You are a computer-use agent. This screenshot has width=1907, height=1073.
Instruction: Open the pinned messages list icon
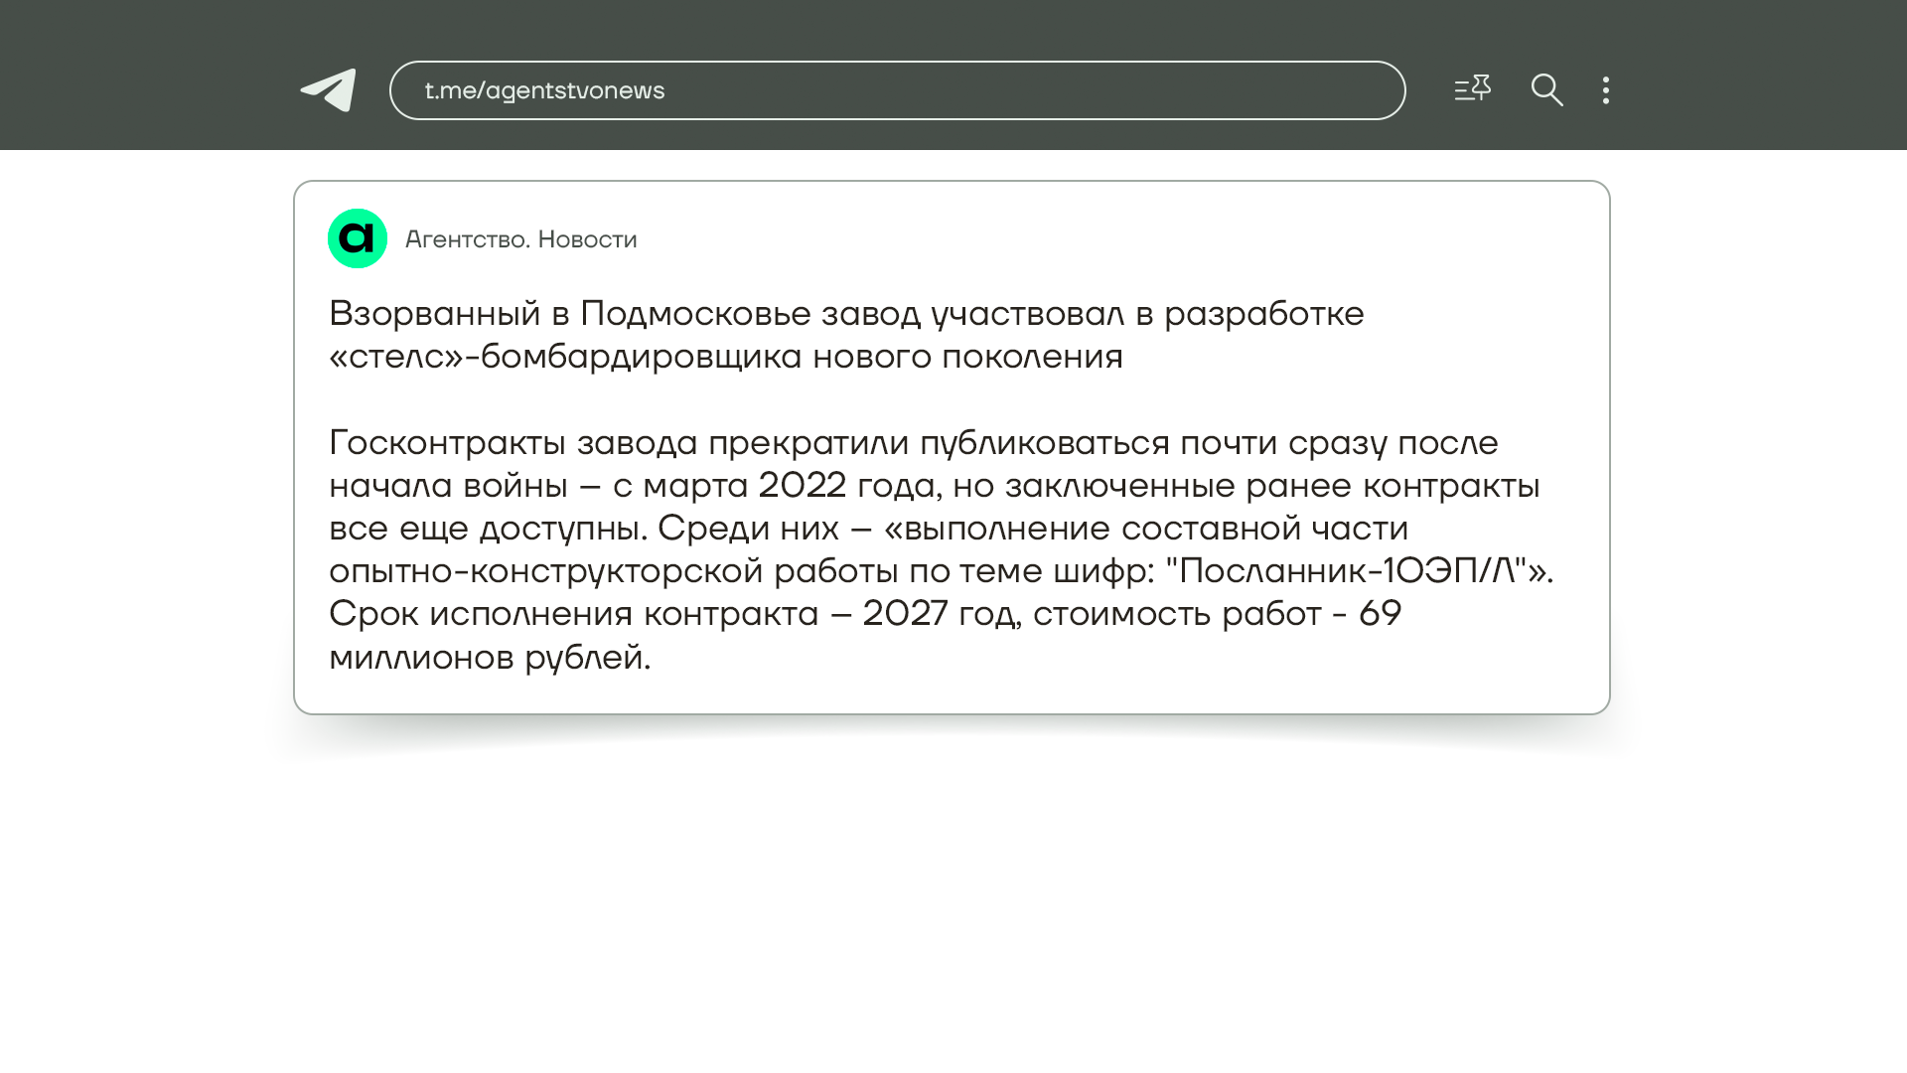1472,89
